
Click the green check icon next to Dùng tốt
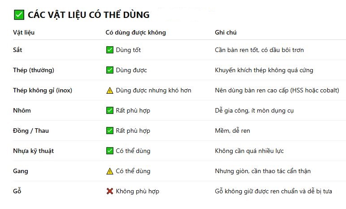[x=110, y=50]
